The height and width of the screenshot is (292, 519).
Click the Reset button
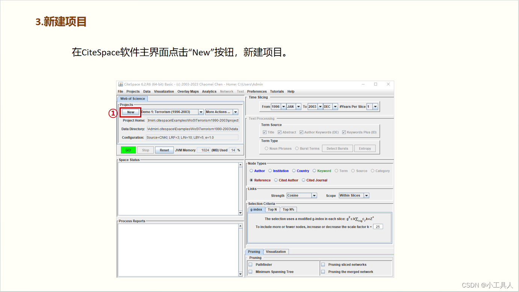(x=164, y=150)
